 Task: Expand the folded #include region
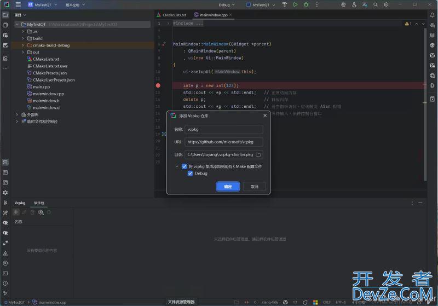(x=168, y=24)
